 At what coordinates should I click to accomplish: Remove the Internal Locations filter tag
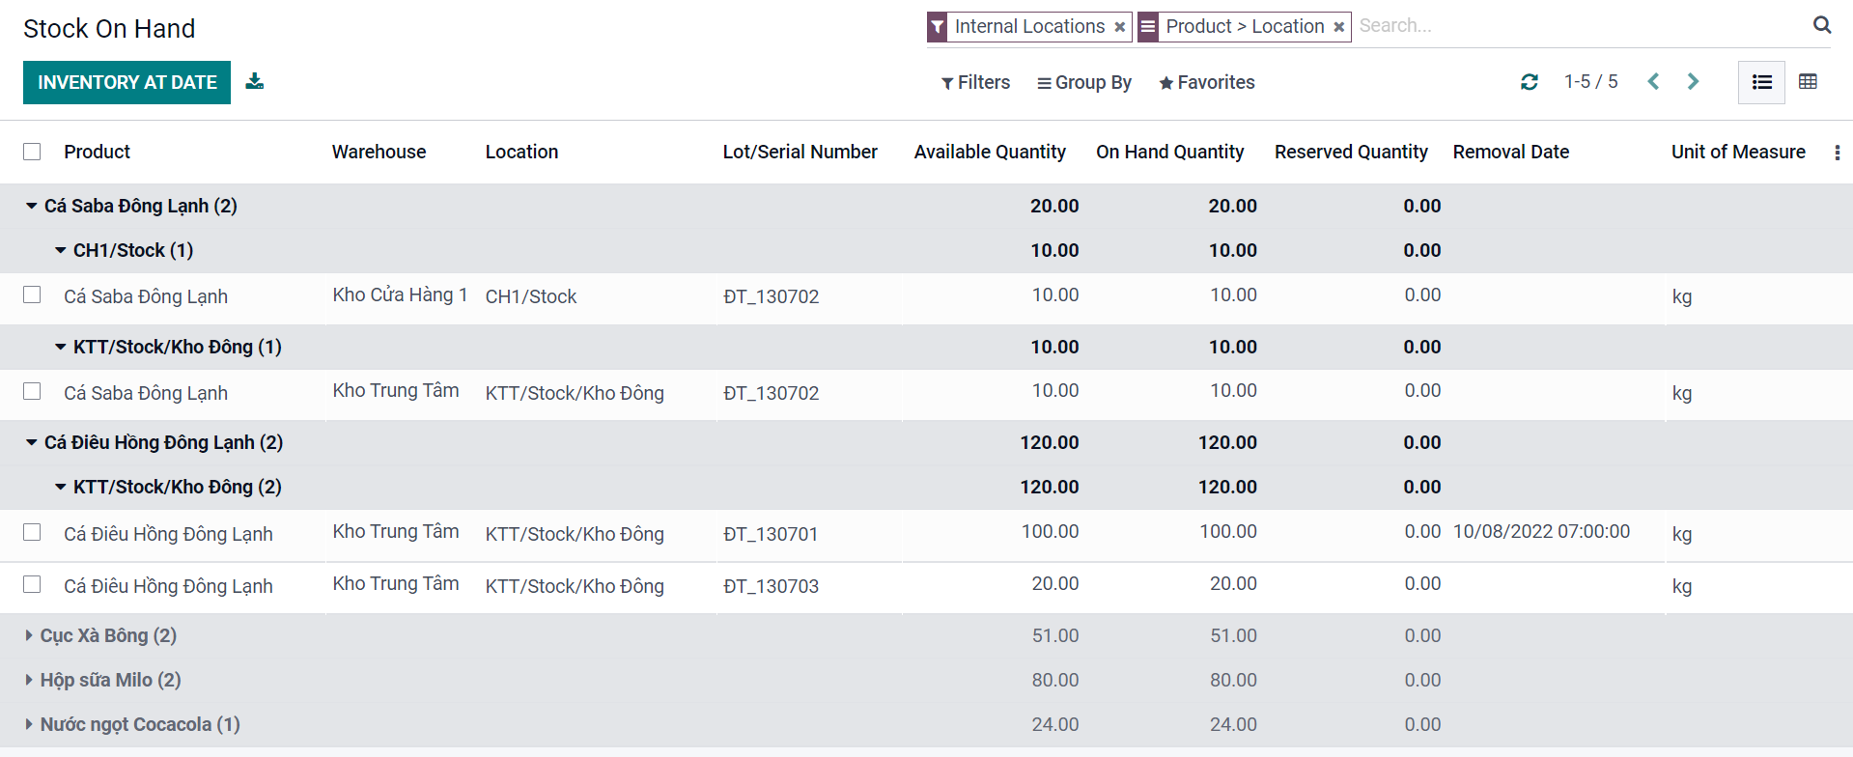[1119, 27]
